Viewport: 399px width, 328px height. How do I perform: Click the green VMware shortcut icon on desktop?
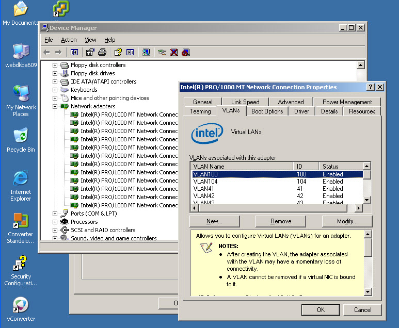61,9
